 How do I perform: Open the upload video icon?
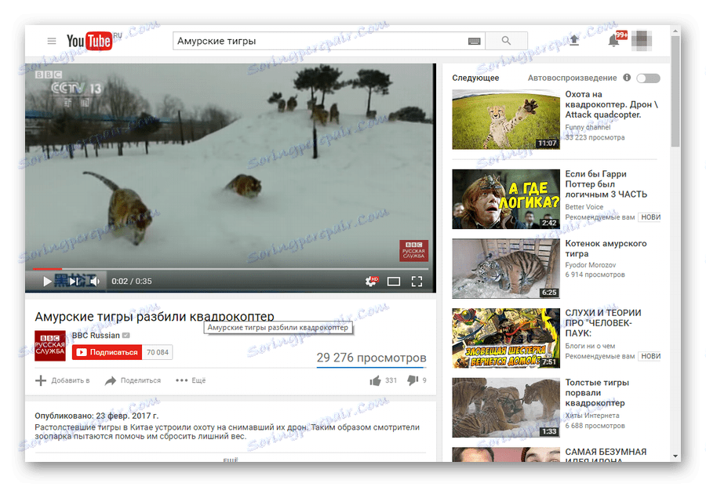(x=574, y=41)
